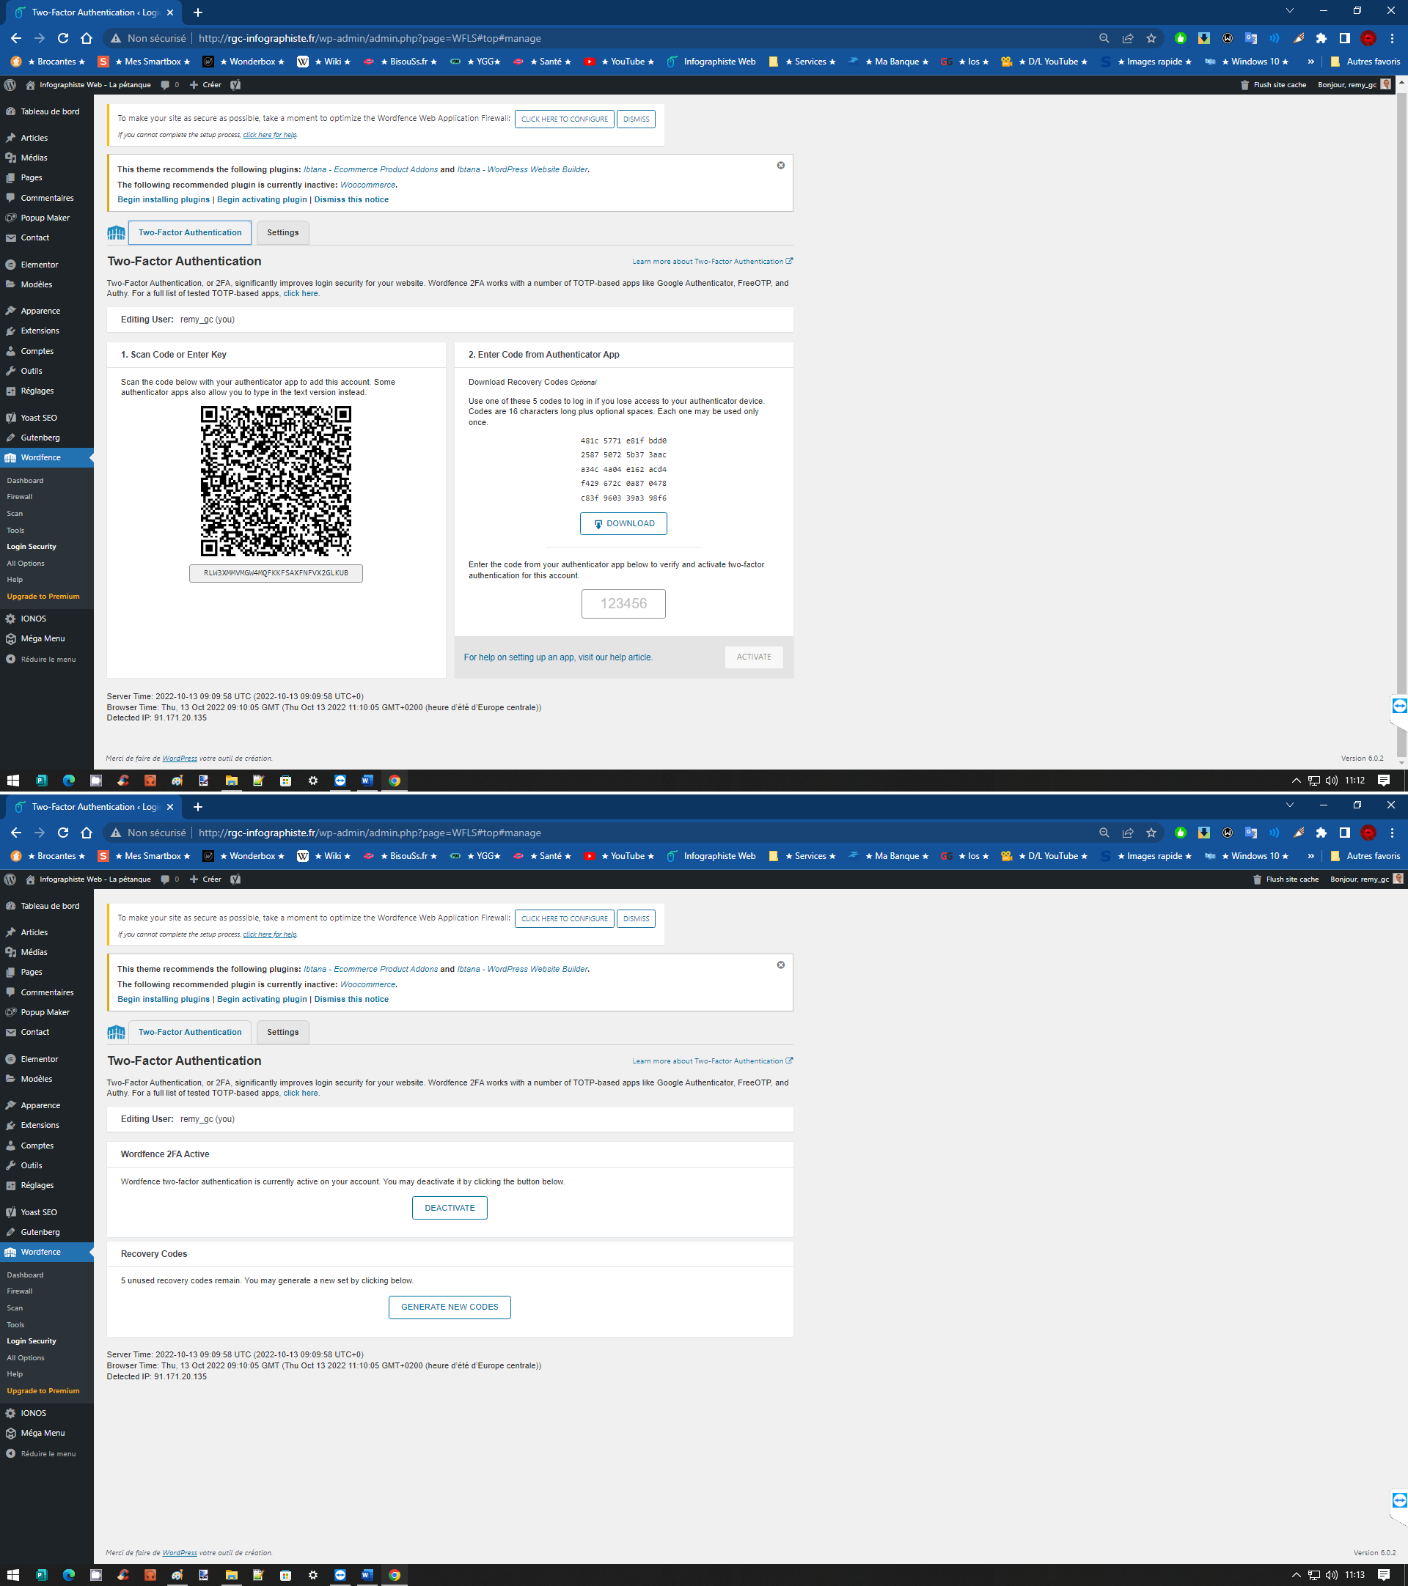The height and width of the screenshot is (1586, 1408).
Task: Click the Flush site cache trash icon, top window
Action: coord(1244,85)
